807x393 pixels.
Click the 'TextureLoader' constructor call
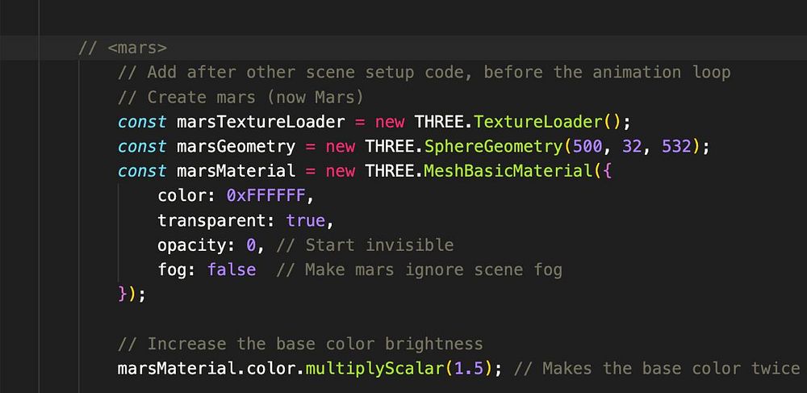click(x=537, y=122)
